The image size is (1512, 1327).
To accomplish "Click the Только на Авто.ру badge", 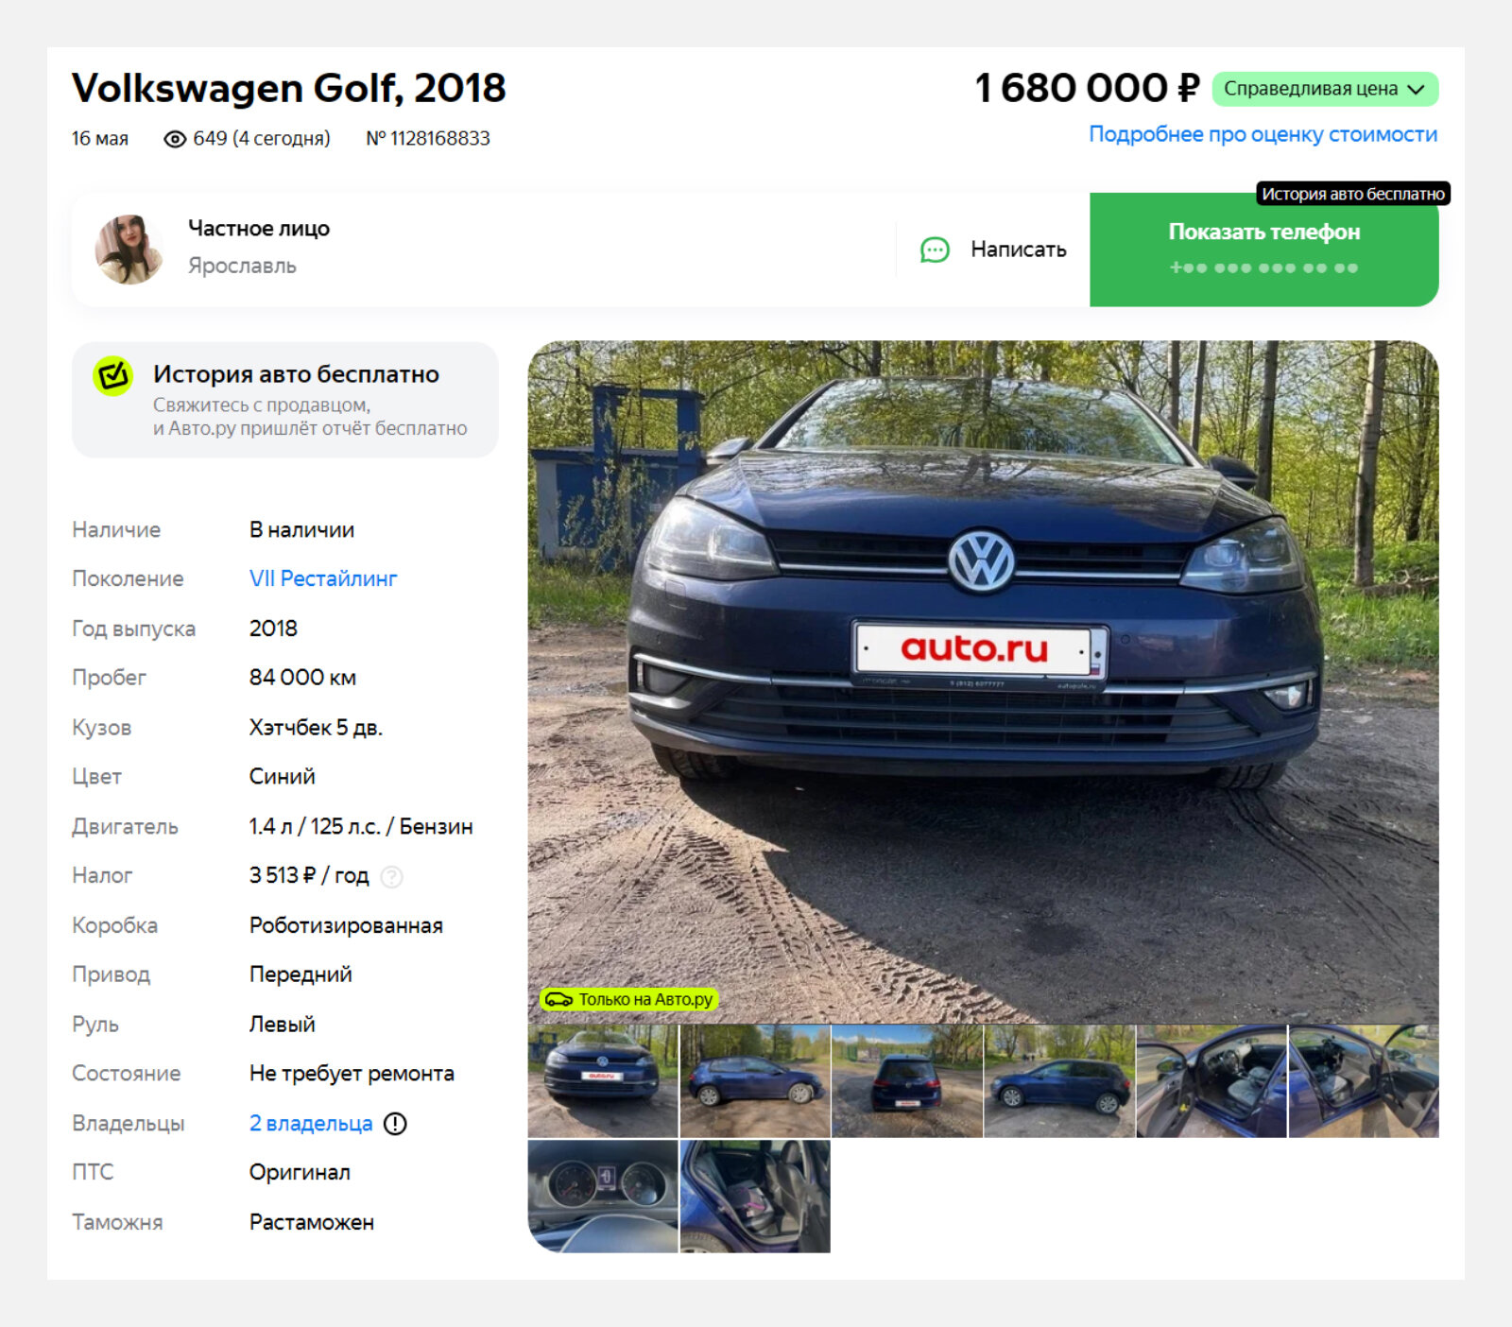I will [629, 999].
